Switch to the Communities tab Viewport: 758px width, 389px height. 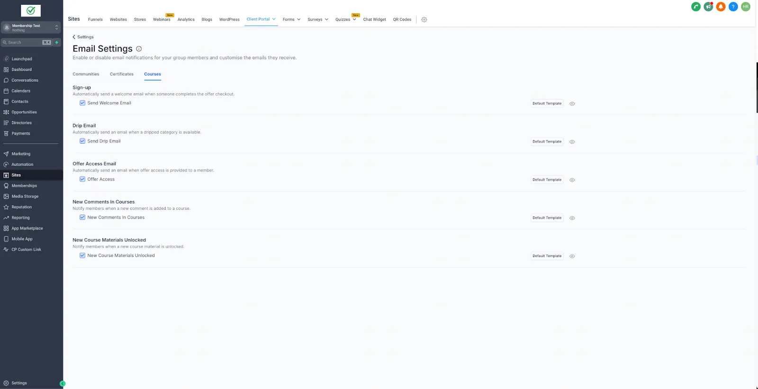pos(86,74)
